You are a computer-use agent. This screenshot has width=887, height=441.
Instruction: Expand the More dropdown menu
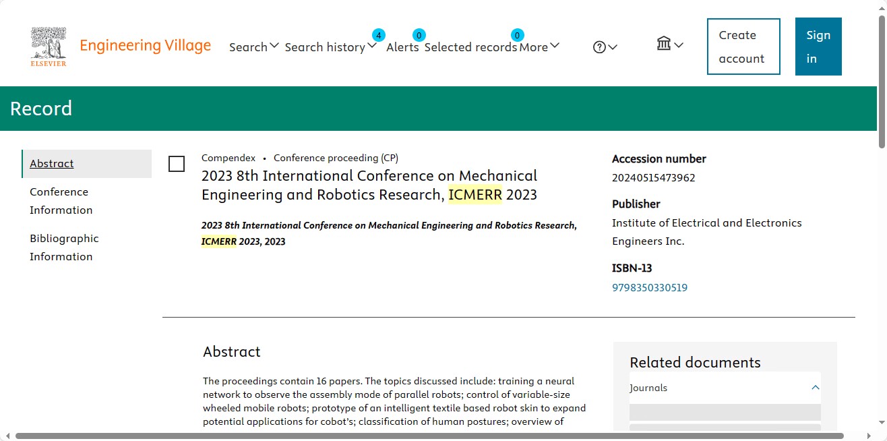coord(539,47)
